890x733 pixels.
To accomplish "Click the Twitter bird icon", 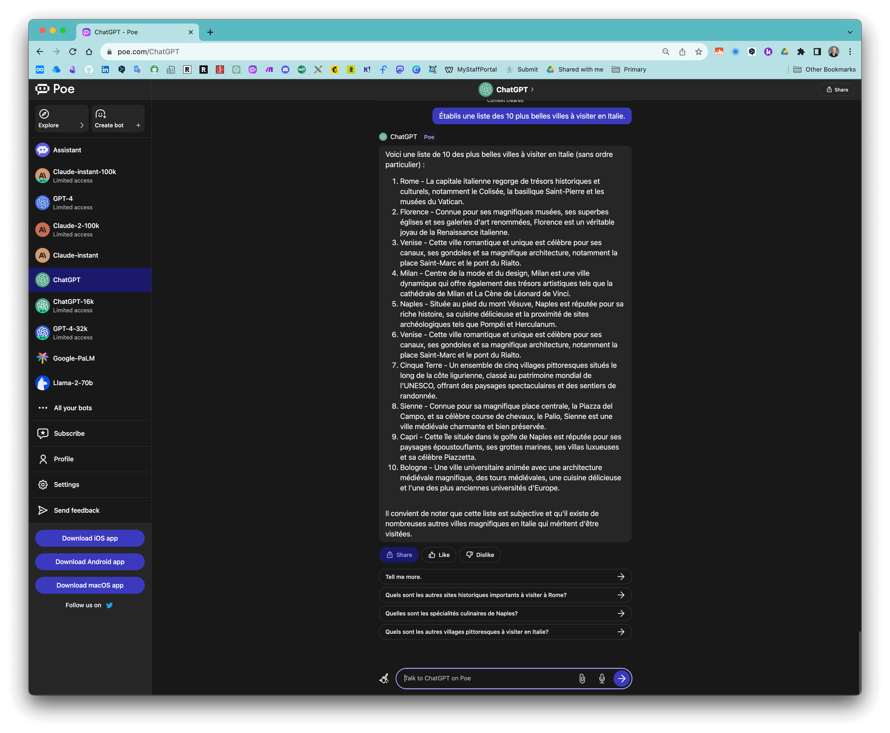I will click(x=109, y=605).
